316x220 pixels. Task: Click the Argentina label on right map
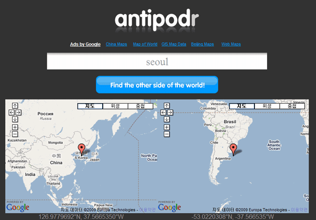pyautogui.click(x=223, y=158)
